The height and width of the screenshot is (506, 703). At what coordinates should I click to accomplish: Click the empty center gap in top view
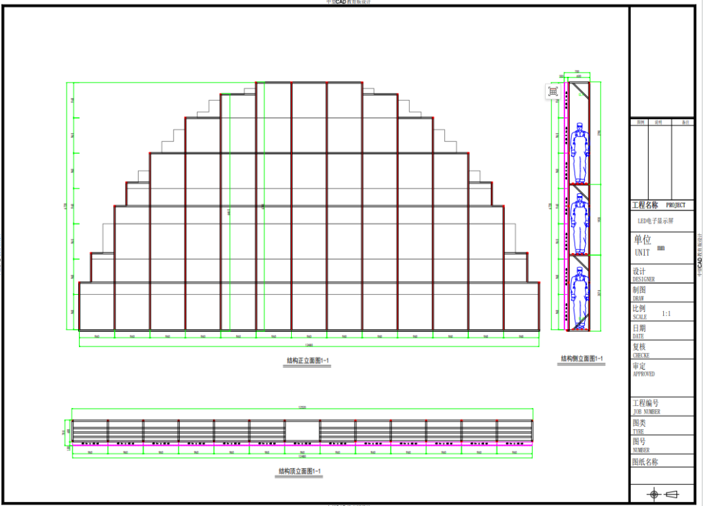point(302,431)
